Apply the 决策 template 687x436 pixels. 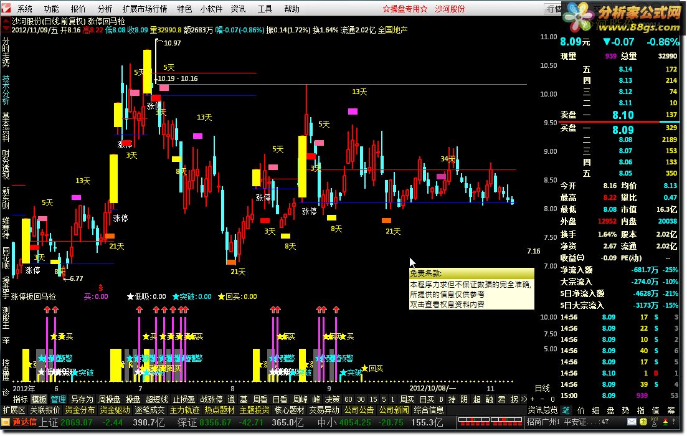pyautogui.click(x=332, y=399)
